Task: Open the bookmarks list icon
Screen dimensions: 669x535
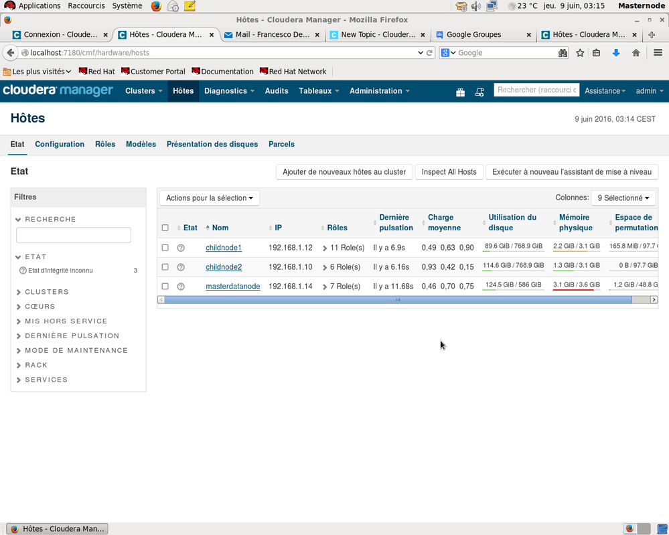Action: pos(597,53)
